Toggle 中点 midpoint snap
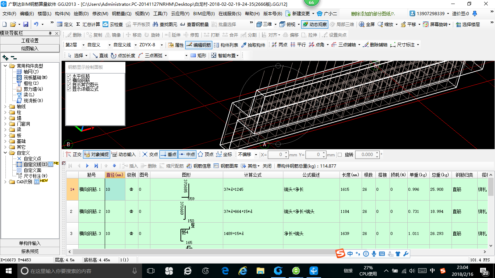 coord(187,155)
